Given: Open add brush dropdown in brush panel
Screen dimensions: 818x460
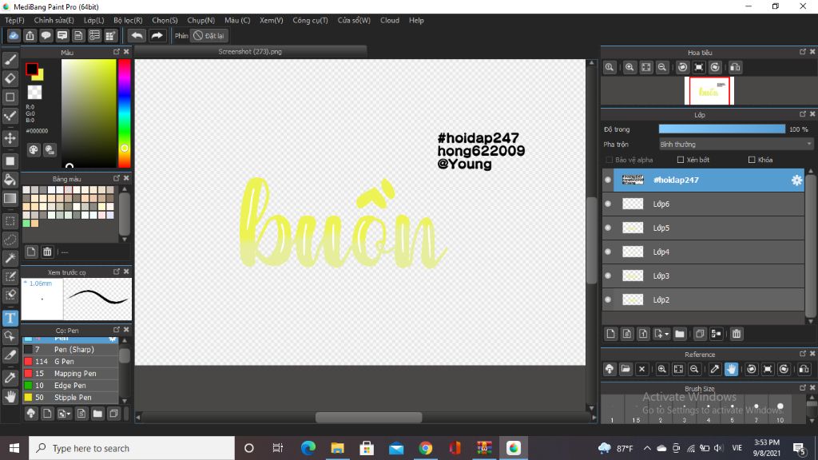Looking at the screenshot, I should tap(64, 414).
